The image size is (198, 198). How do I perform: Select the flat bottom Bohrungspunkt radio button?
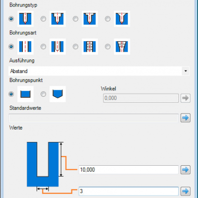click(x=11, y=94)
